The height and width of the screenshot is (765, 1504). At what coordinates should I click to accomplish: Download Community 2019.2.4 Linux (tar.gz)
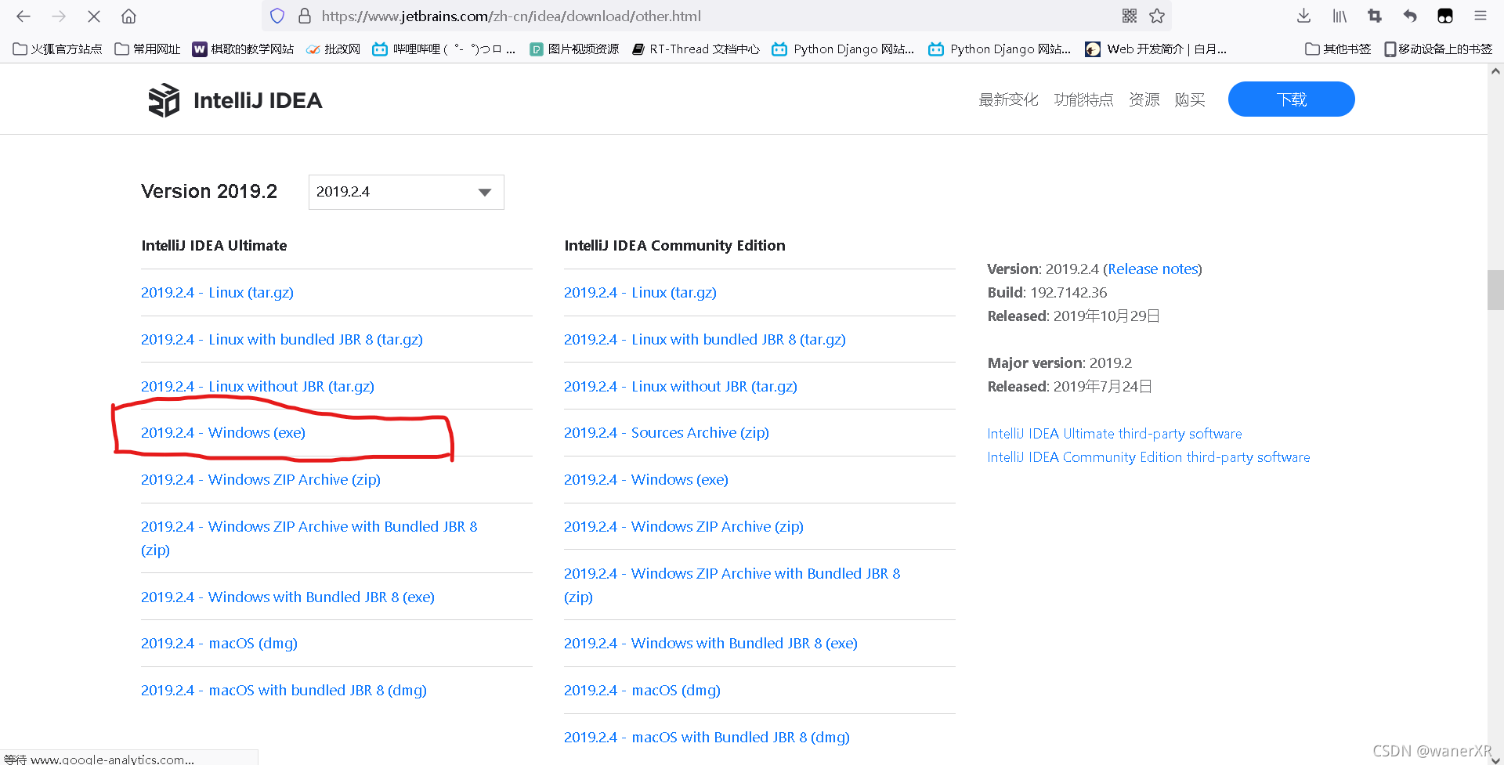(640, 292)
